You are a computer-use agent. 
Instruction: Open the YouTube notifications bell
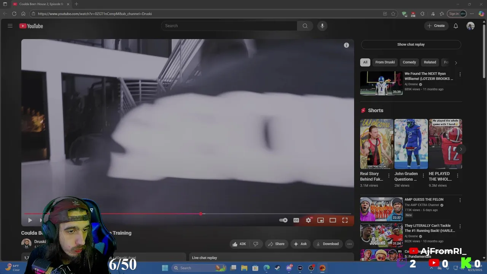[x=455, y=26]
